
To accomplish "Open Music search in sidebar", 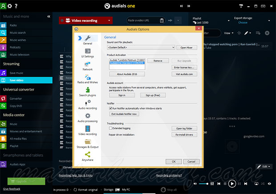I will [x=18, y=33].
